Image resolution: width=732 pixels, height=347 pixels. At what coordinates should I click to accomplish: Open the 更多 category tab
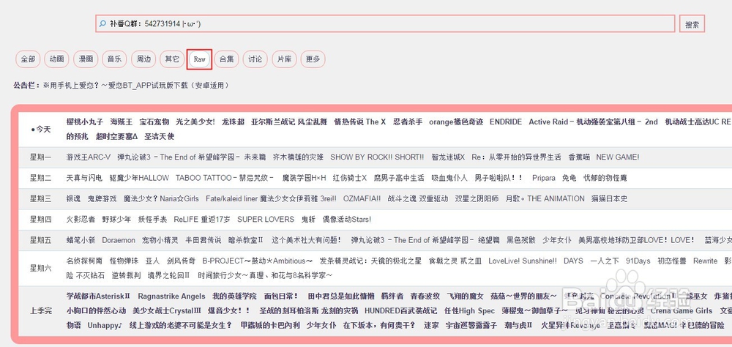click(x=313, y=59)
